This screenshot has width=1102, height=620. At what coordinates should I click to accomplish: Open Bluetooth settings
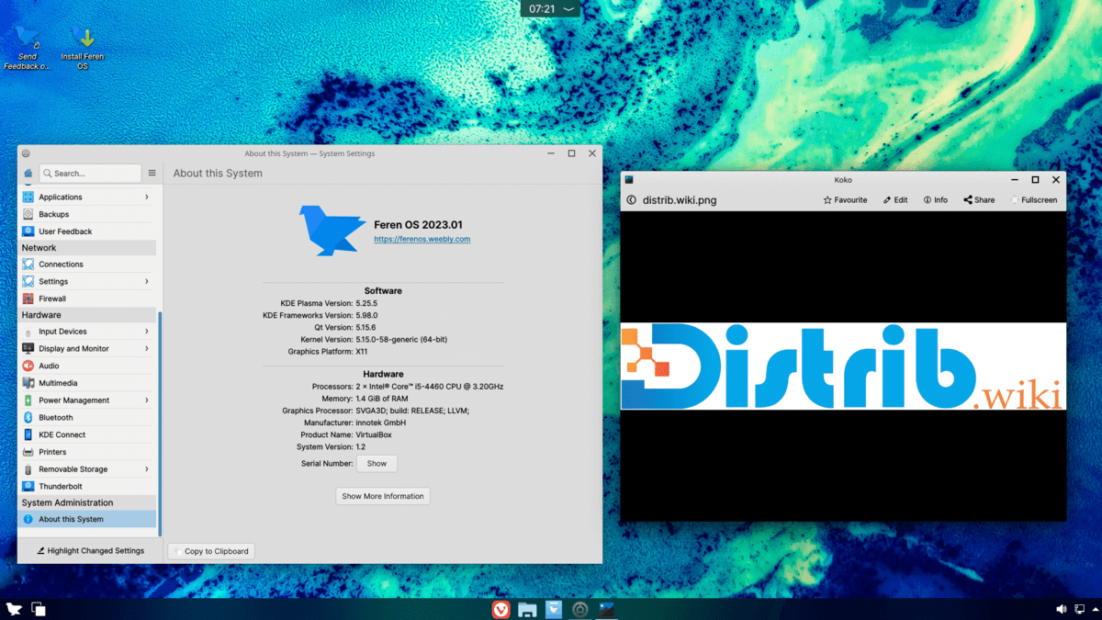[x=87, y=417]
